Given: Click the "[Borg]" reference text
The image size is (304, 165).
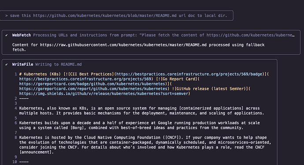Looking at the screenshot, I should (x=78, y=128).
